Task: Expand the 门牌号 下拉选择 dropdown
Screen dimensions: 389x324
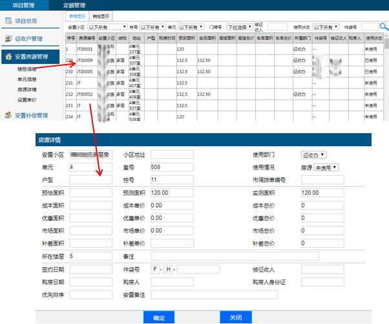Action: (x=240, y=27)
